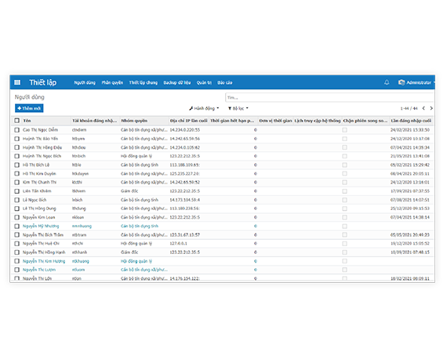Open the Phân quyền menu
This screenshot has height=359, width=447.
coord(112,82)
